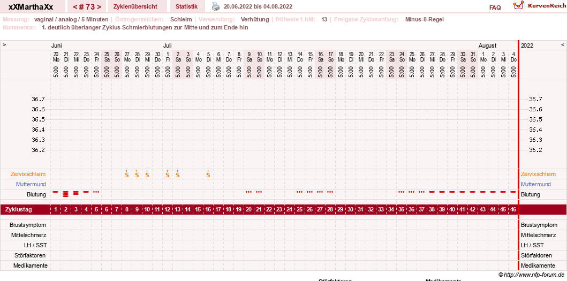Click the date range 20.06.2022 bis 04.08.2022
The height and width of the screenshot is (281, 567).
point(258,6)
